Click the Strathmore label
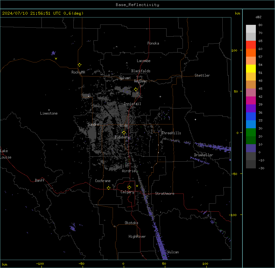 tap(165, 194)
